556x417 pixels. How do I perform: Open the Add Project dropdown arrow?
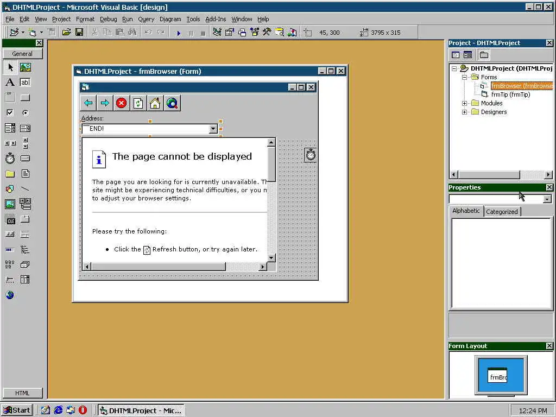pyautogui.click(x=23, y=33)
